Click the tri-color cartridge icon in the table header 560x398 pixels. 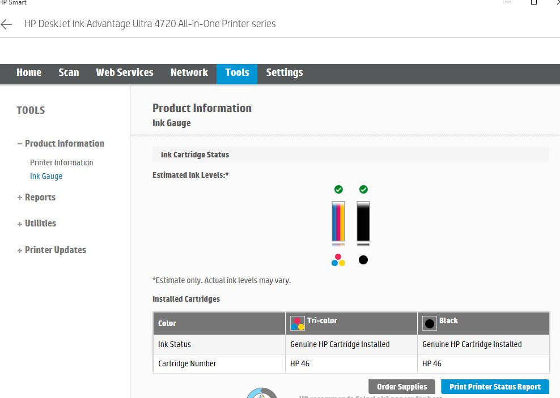(x=298, y=323)
